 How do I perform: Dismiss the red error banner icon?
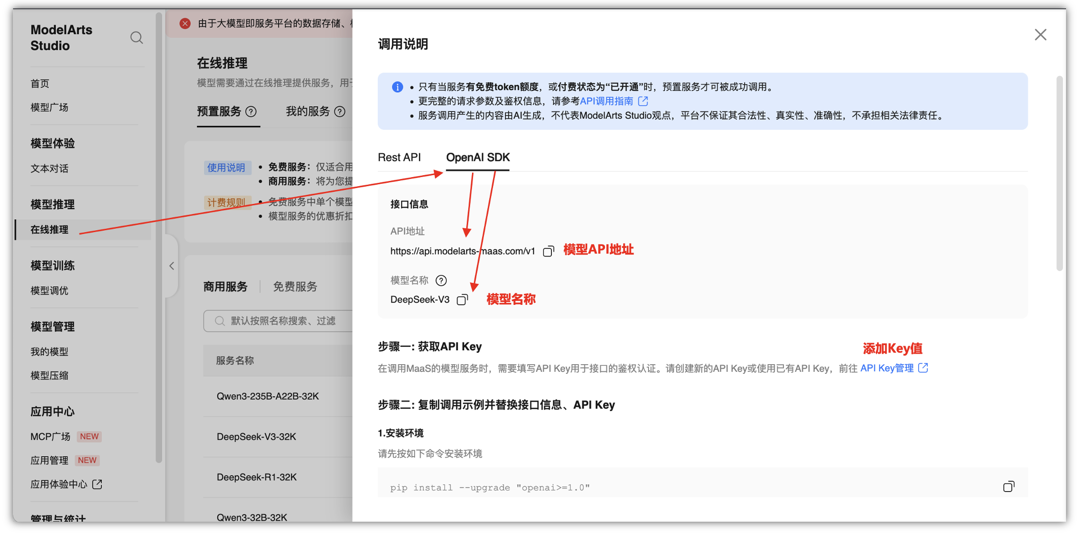(185, 23)
